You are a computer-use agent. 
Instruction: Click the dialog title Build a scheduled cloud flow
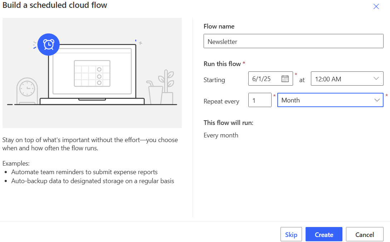pyautogui.click(x=55, y=5)
